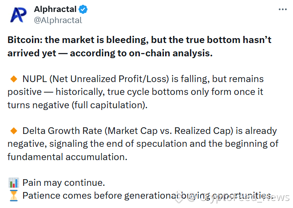The width and height of the screenshot is (293, 208).
Task: Open the @Alphractal handle link
Action: coord(58,20)
